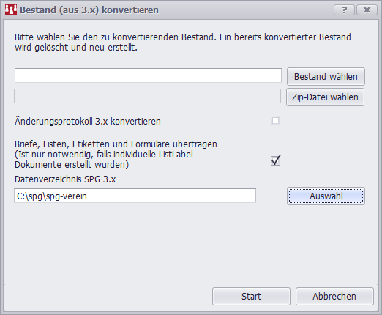Enable Änderungsprotokoll 3.x konvertieren checkbox
Screen dimensions: 382x315
pyautogui.click(x=275, y=121)
